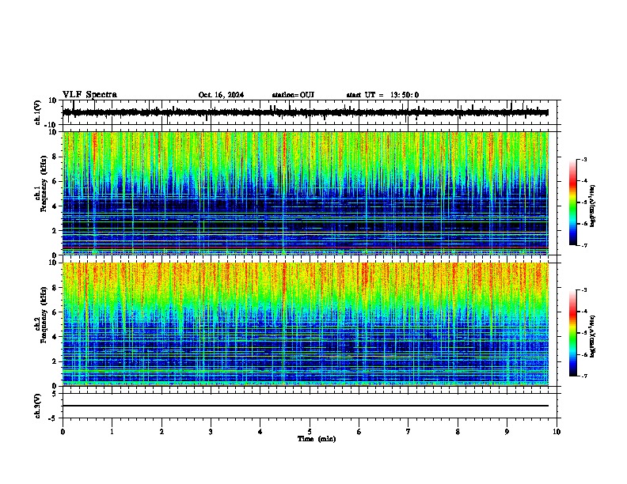The height and width of the screenshot is (484, 627).
Task: Select the date text "Oct. 16, 2024"
Action: 221,95
